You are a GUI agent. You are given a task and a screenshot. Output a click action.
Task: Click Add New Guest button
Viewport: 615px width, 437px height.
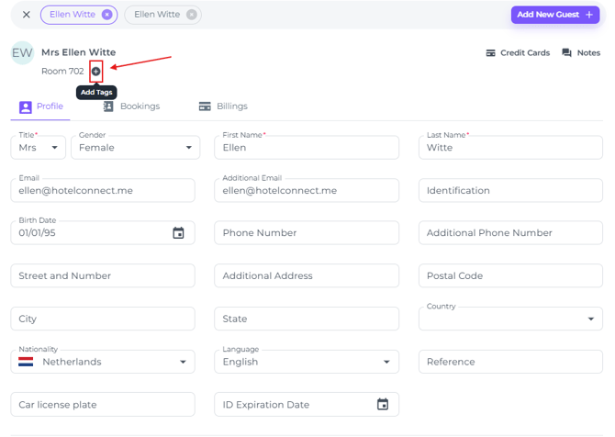point(554,15)
